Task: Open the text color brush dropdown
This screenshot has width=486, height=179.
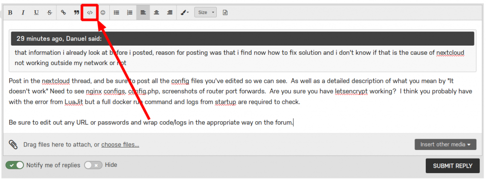Action: [x=185, y=13]
